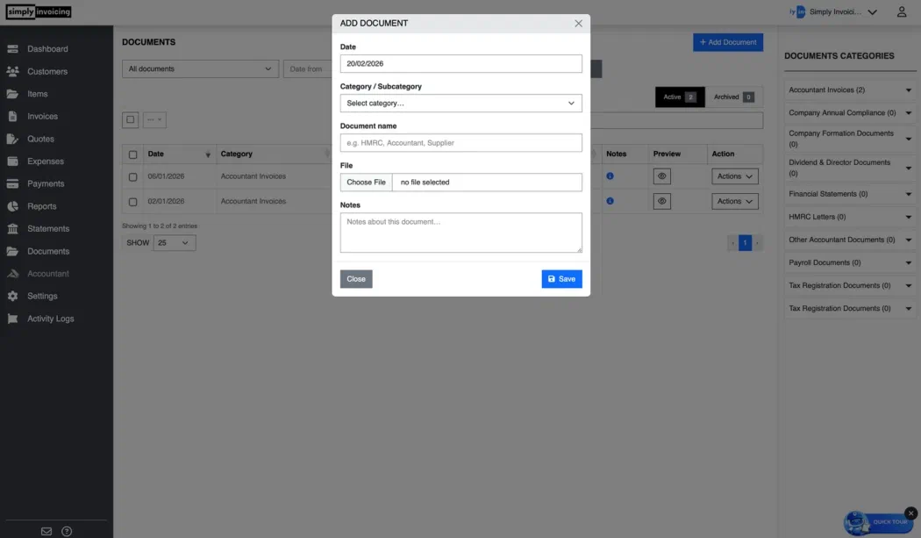Select the Active documents tab
The height and width of the screenshot is (538, 921).
coord(682,96)
